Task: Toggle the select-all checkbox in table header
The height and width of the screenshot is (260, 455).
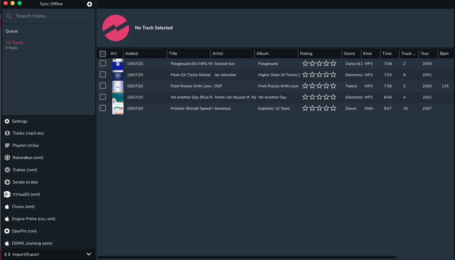Action: coord(103,54)
